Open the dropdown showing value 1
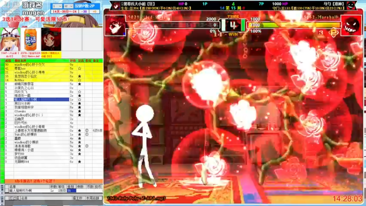Image resolution: width=366 pixels, height=206 pixels. 57,6
